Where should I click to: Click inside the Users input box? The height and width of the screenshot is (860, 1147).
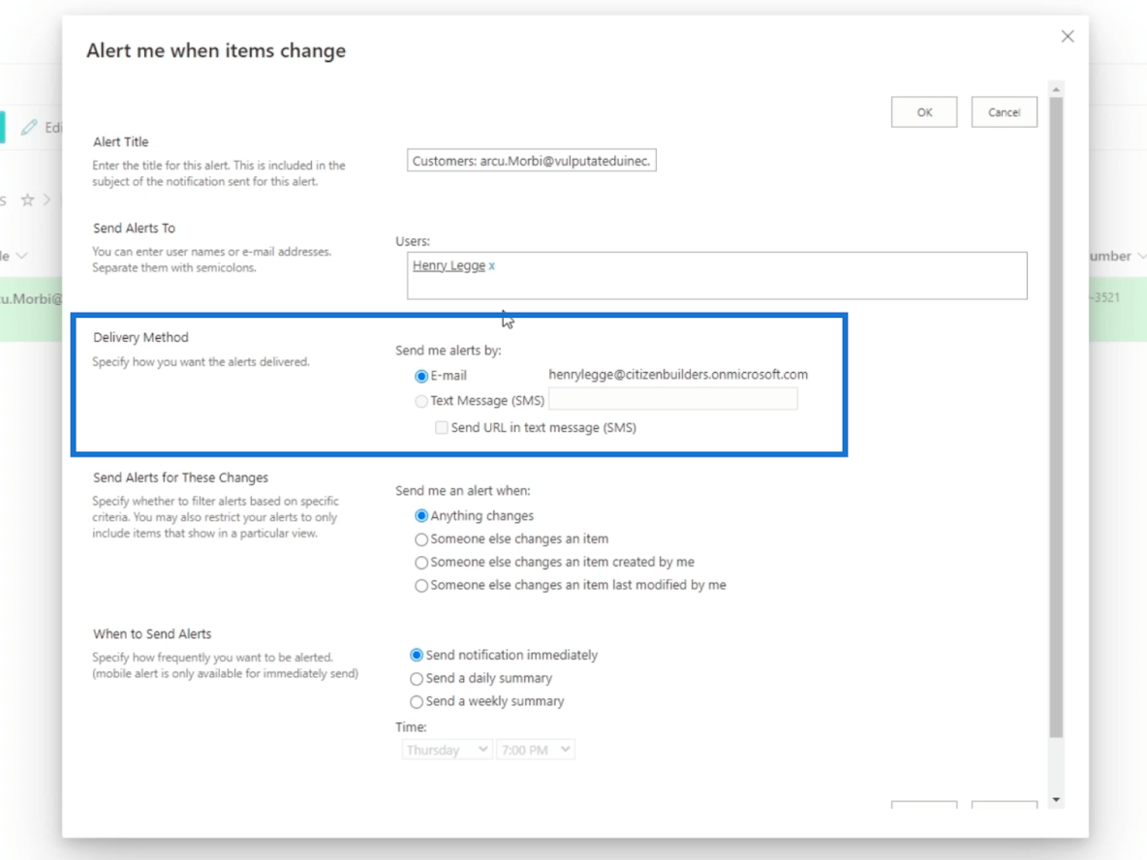pos(717,276)
